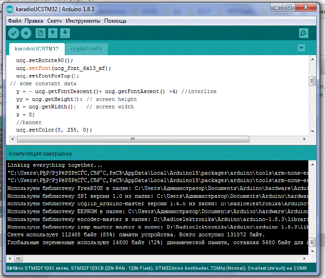Click the Upload arrow button
The width and height of the screenshot is (325, 278).
(x=26, y=33)
